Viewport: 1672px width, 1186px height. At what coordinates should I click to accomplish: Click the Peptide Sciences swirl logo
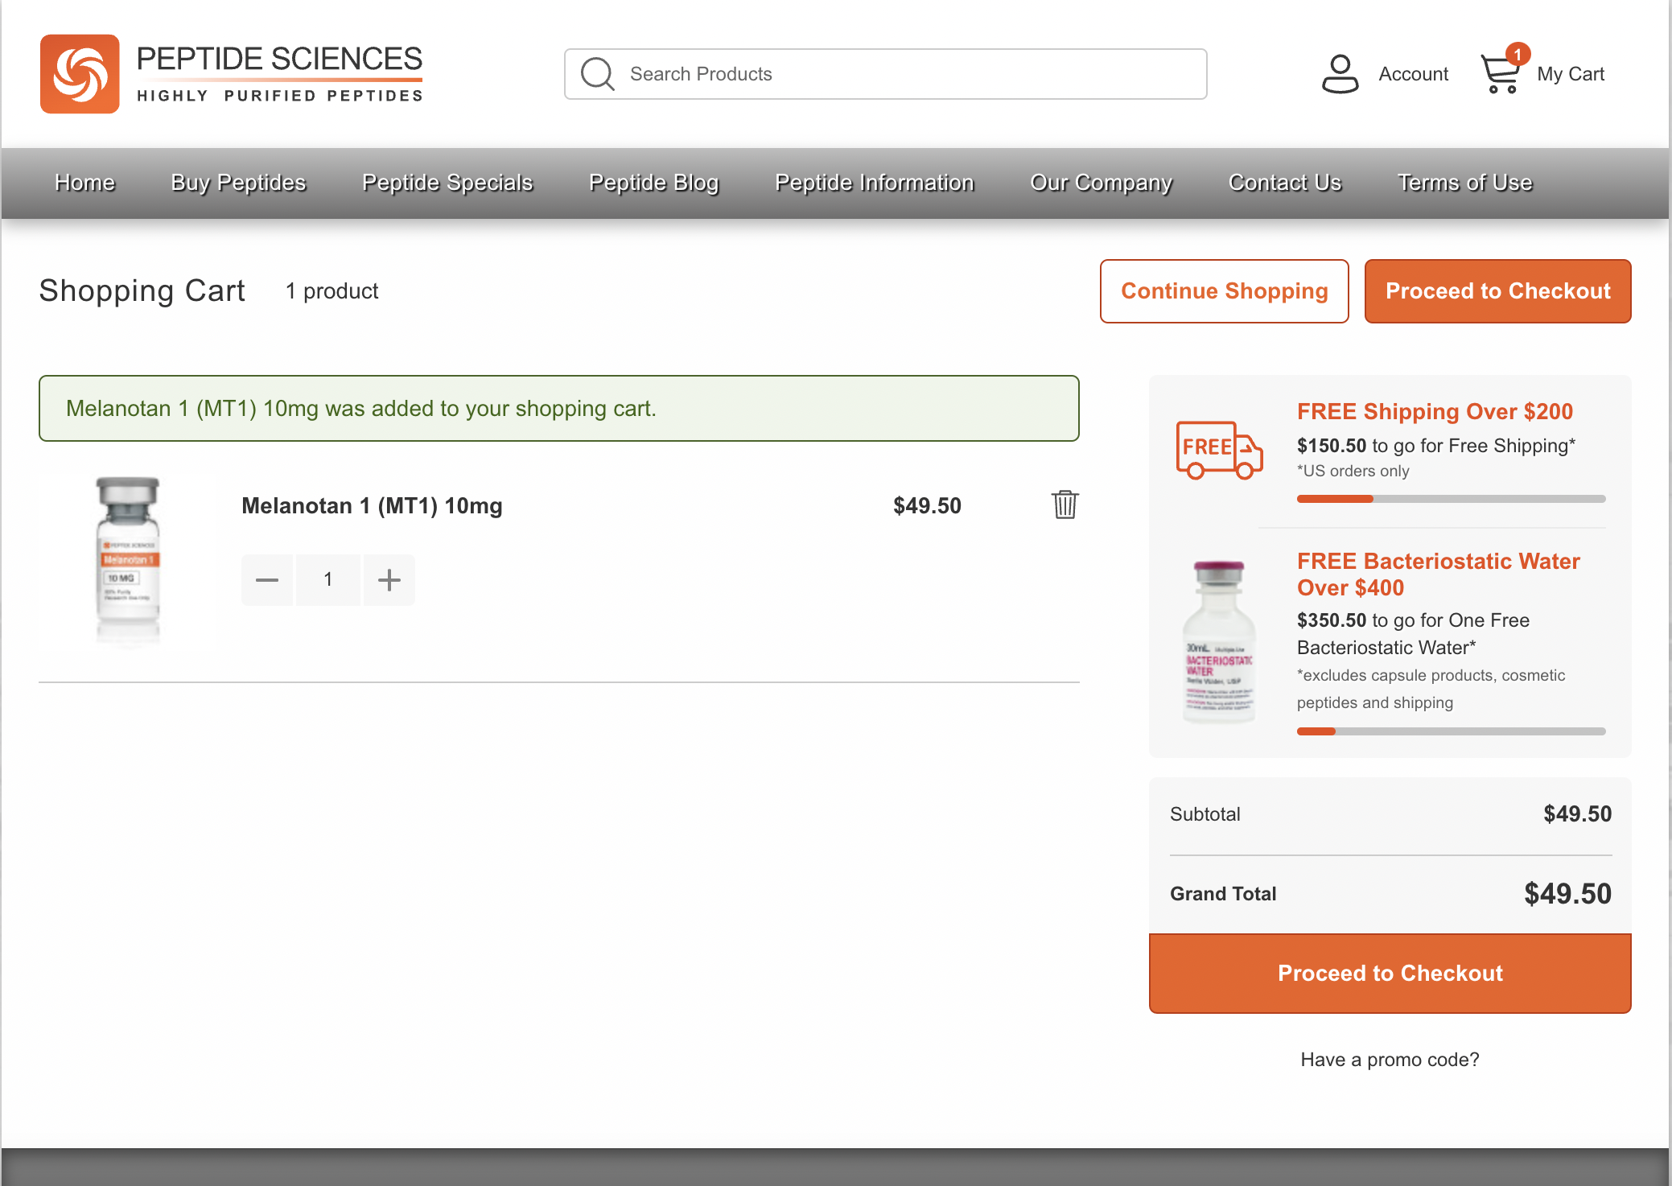[80, 74]
